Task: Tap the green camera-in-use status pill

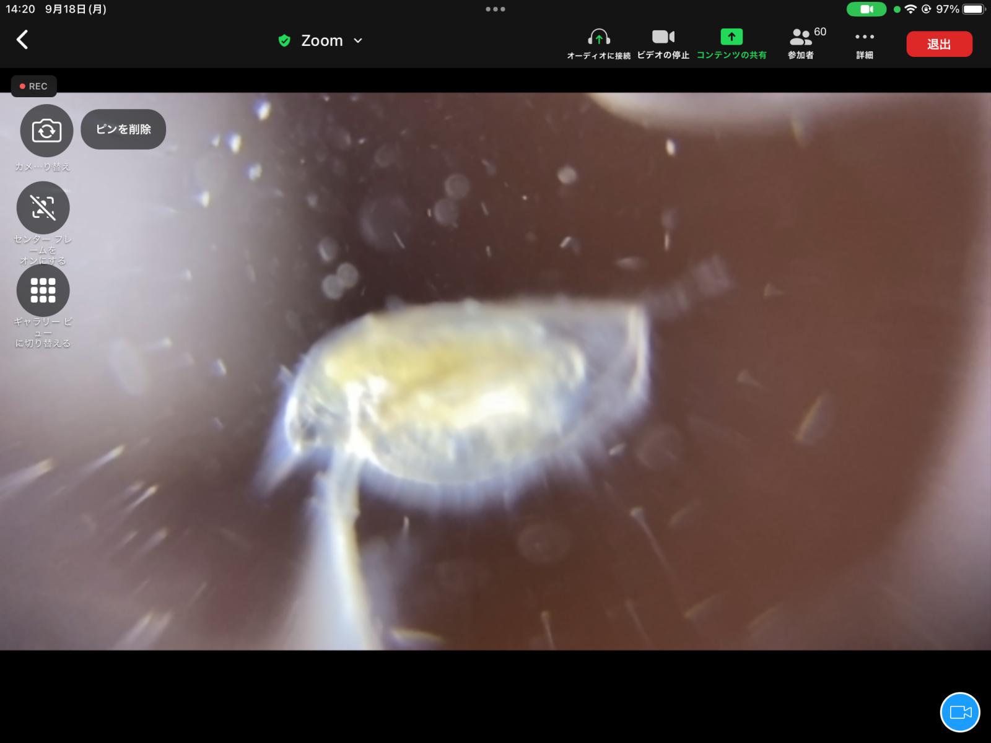Action: point(866,9)
